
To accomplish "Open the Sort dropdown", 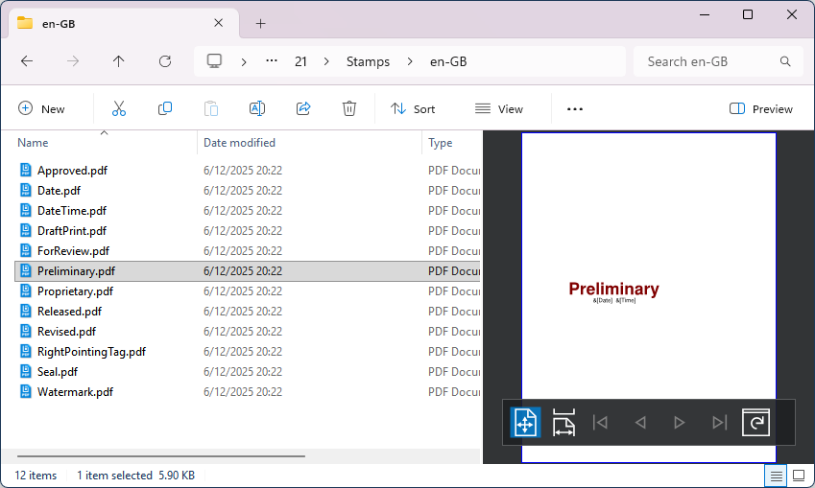I will click(413, 109).
